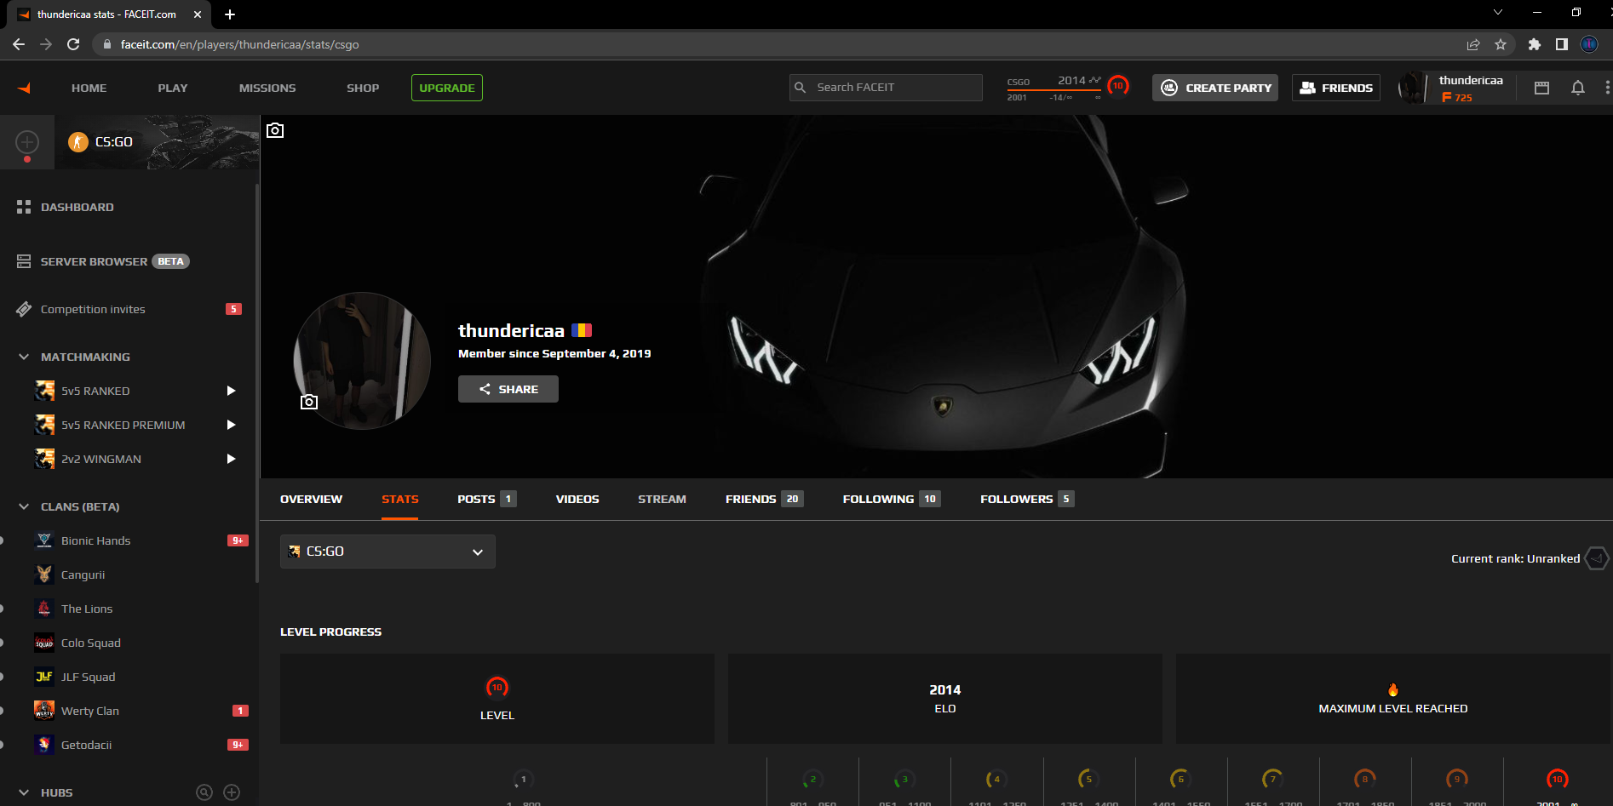Go back to previous page
Screen dimensions: 1613x806
[x=19, y=44]
